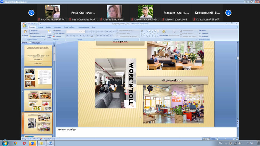Switch to the Вставка ribbon tab
This screenshot has width=260, height=146.
click(40, 27)
